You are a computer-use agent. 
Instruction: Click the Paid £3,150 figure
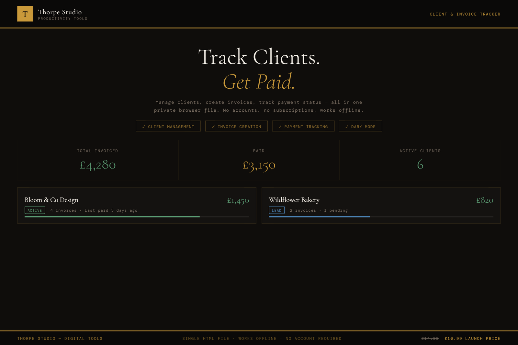259,165
